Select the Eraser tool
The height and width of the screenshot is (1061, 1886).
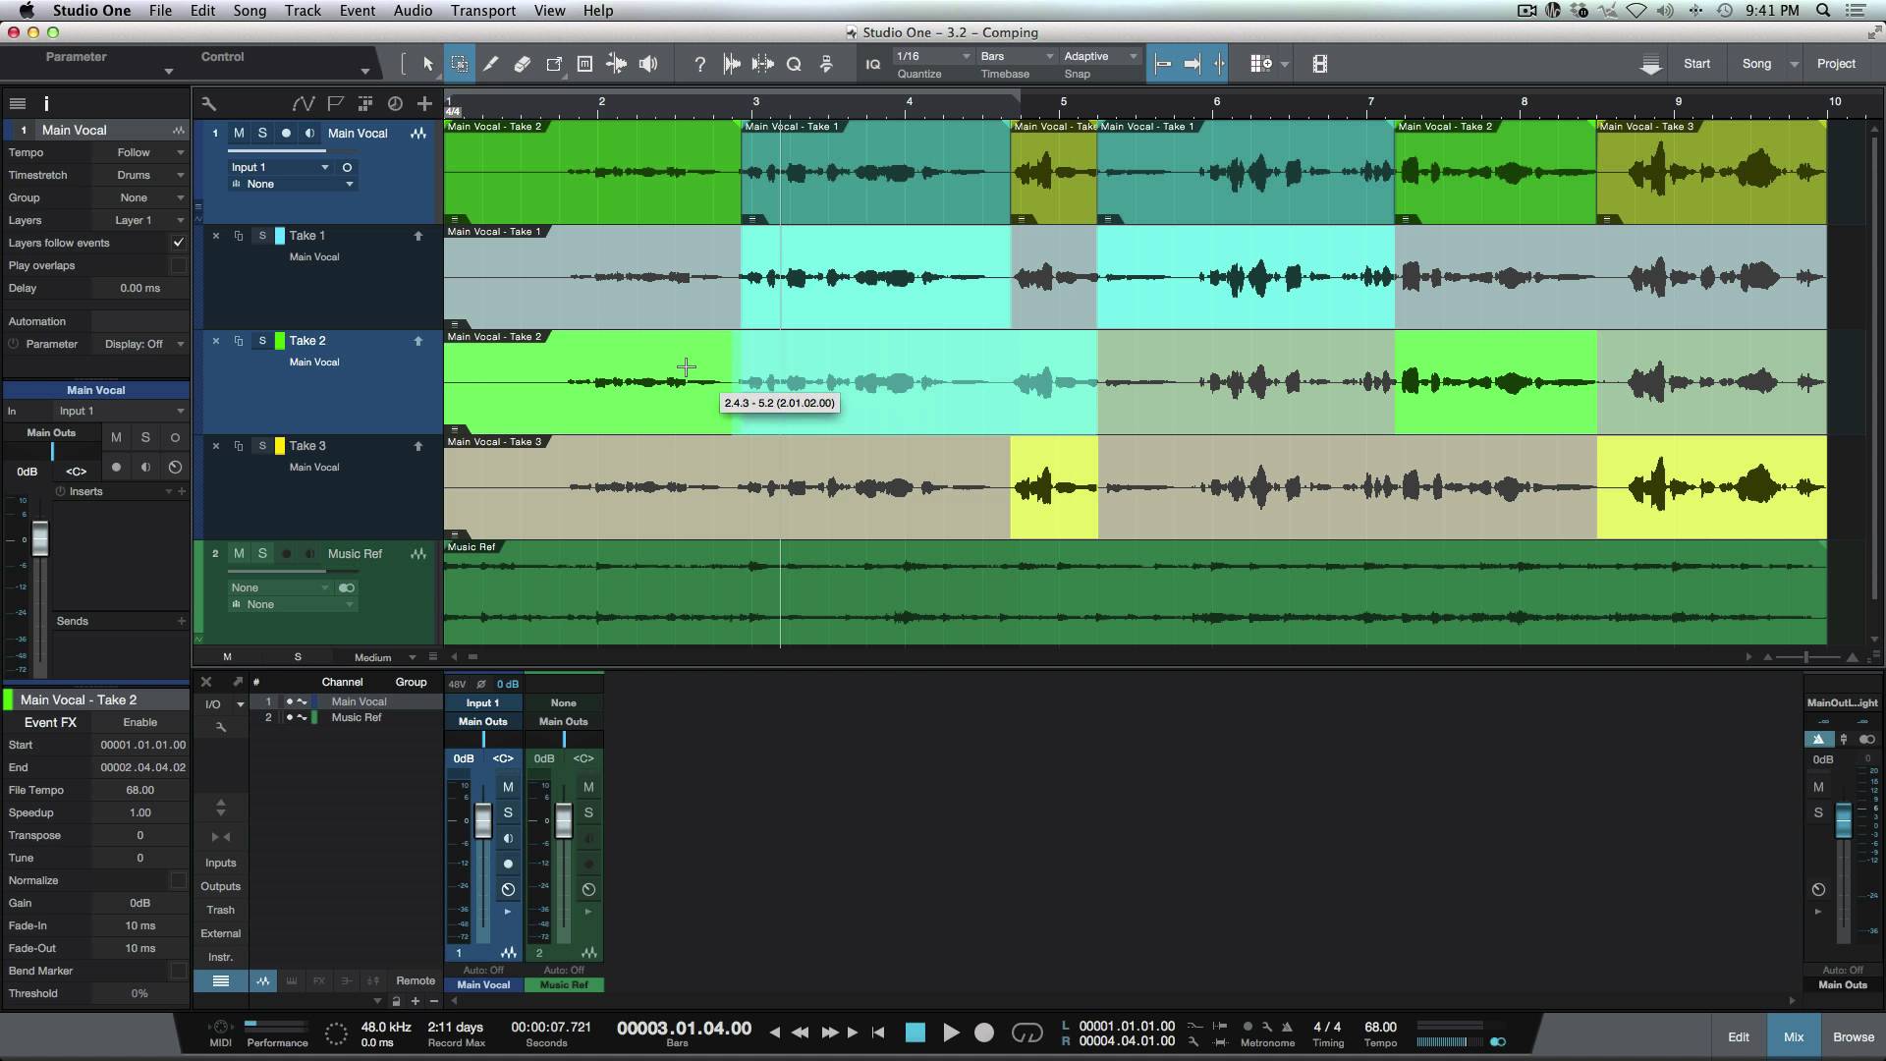coord(523,64)
